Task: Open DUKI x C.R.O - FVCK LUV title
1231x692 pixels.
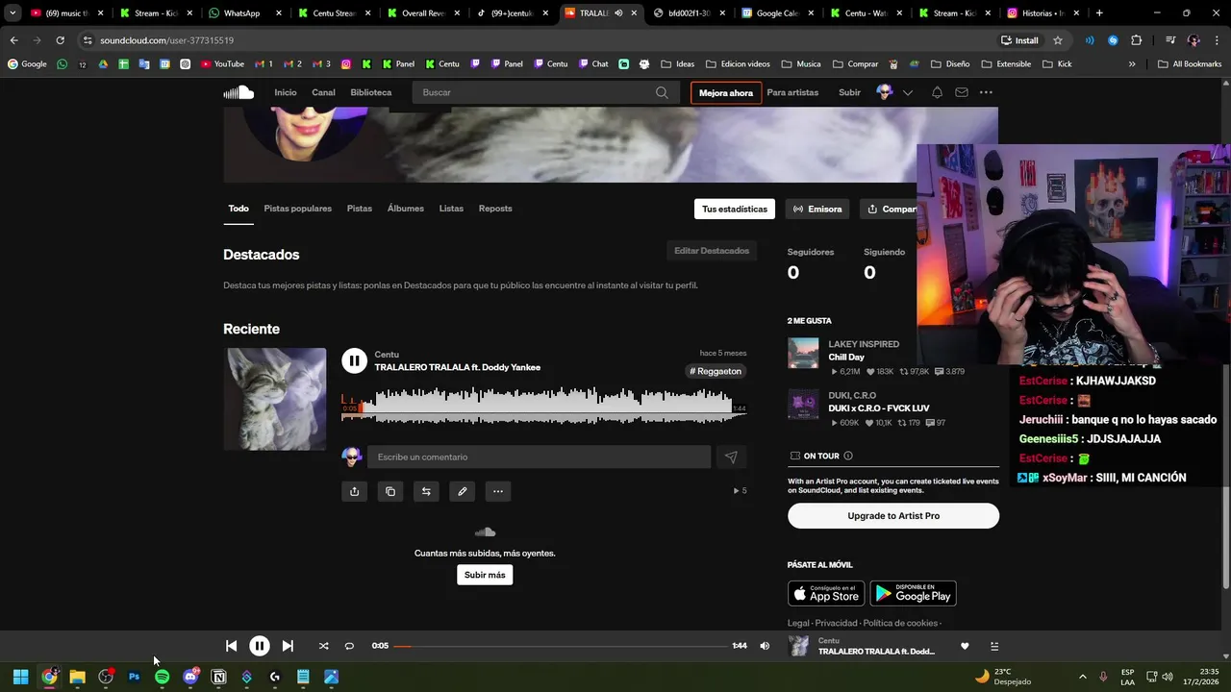Action: click(x=879, y=408)
